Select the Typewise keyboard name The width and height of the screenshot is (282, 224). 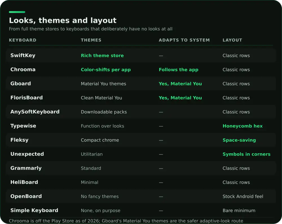(x=23, y=126)
